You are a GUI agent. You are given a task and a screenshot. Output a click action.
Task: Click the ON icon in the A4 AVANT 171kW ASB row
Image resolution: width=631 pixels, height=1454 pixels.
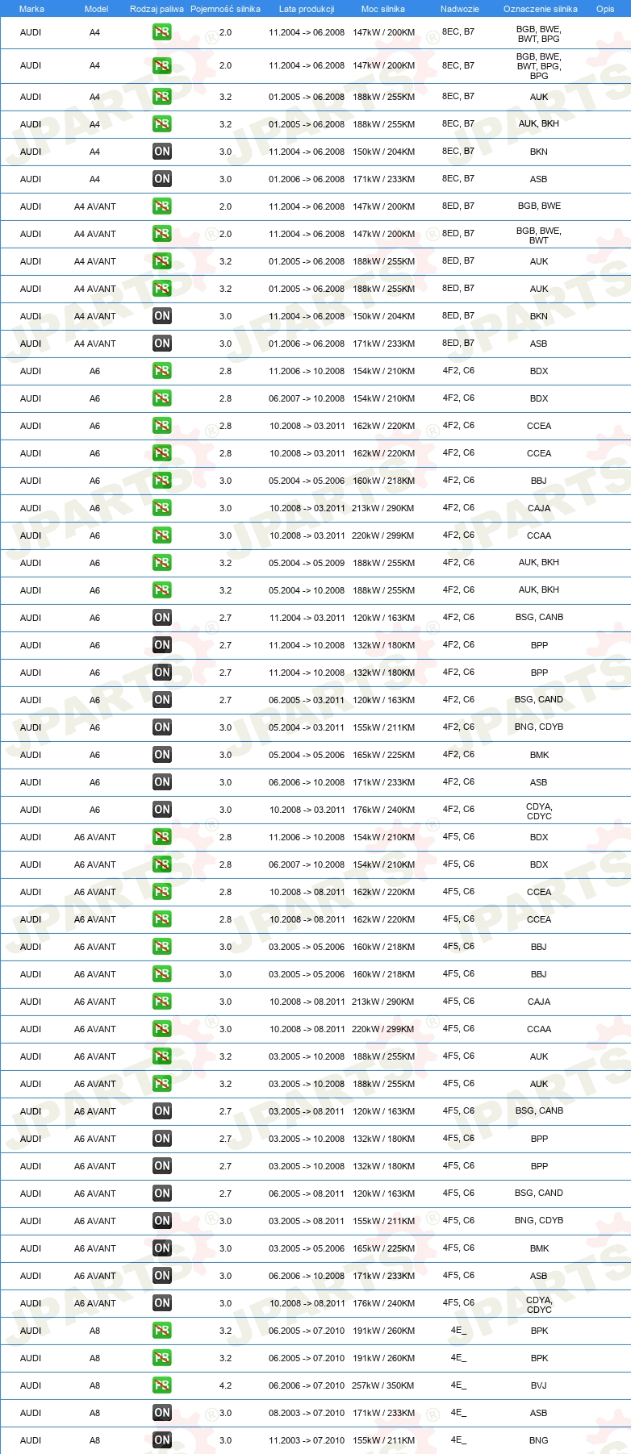[x=162, y=344]
